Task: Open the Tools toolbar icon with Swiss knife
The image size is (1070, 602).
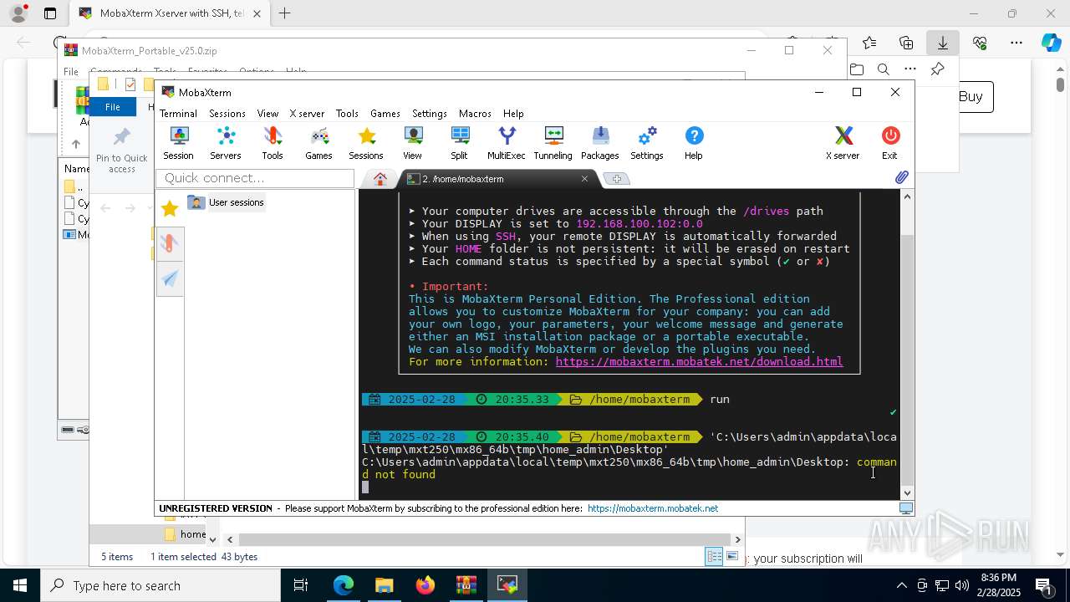Action: click(273, 143)
